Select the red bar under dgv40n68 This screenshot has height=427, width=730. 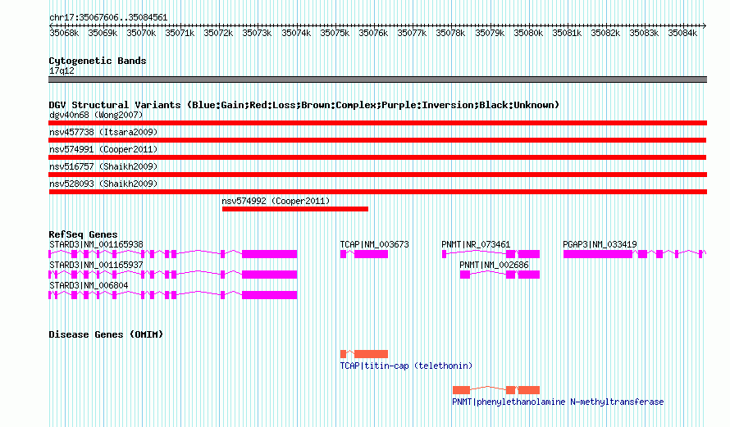coord(377,123)
